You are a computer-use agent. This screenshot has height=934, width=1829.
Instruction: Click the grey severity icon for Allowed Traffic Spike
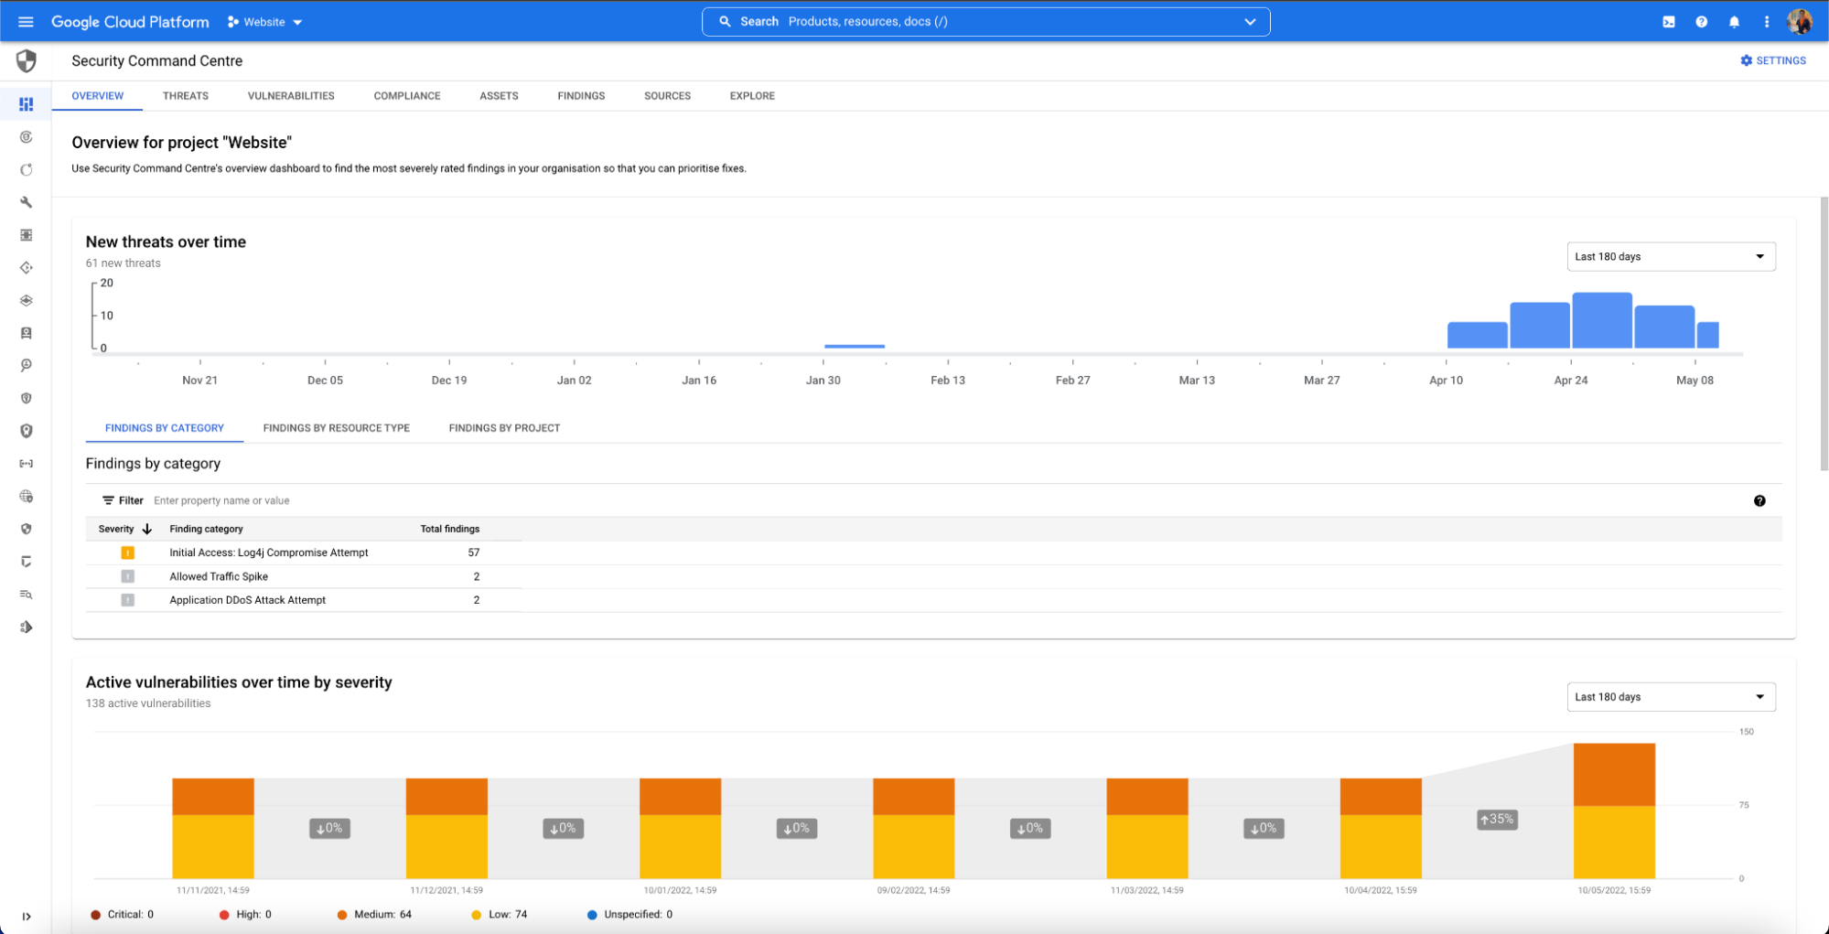point(128,576)
